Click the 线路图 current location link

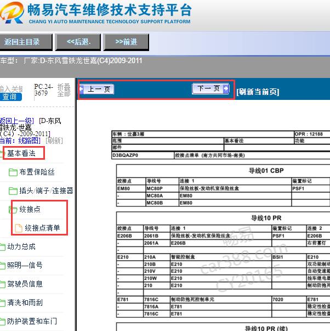29,141
